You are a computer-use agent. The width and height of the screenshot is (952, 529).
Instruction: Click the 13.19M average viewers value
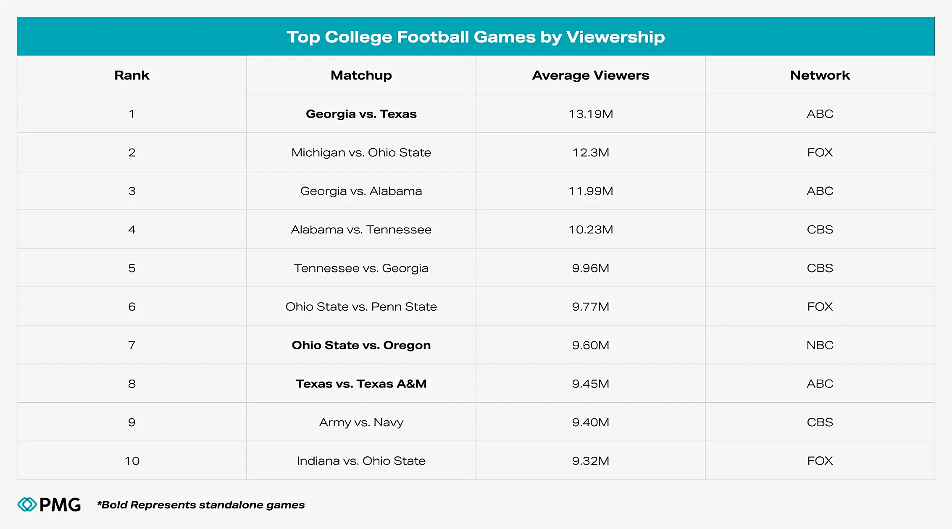590,114
